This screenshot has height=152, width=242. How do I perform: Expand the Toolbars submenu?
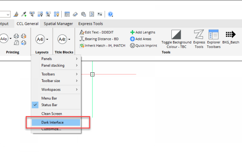tap(56, 74)
